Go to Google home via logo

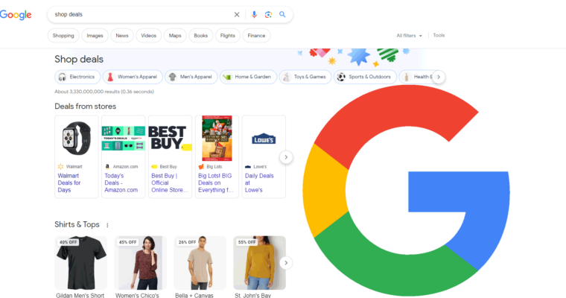[16, 15]
